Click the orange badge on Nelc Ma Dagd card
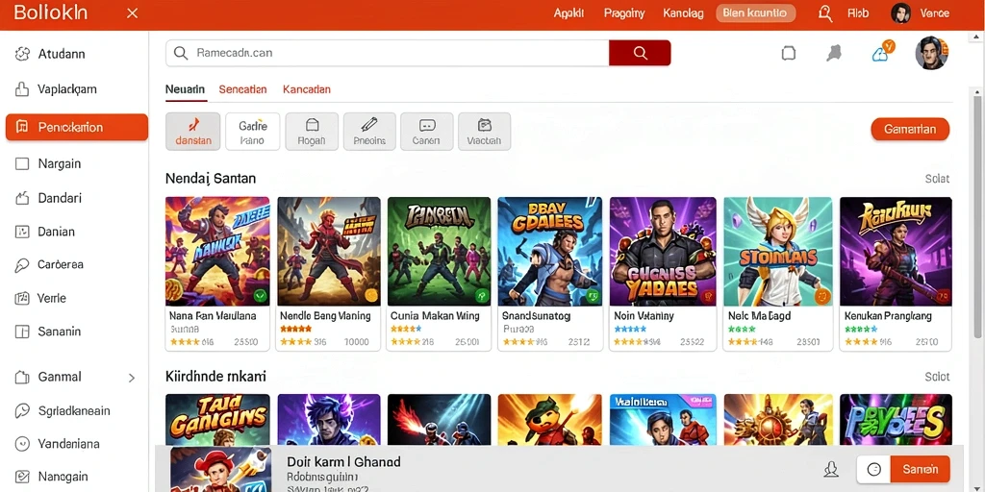The width and height of the screenshot is (985, 492). pyautogui.click(x=821, y=296)
